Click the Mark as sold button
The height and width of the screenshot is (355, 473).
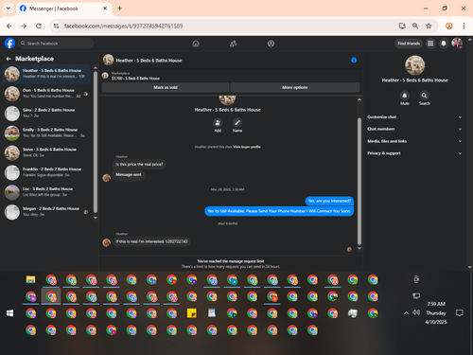(x=166, y=87)
